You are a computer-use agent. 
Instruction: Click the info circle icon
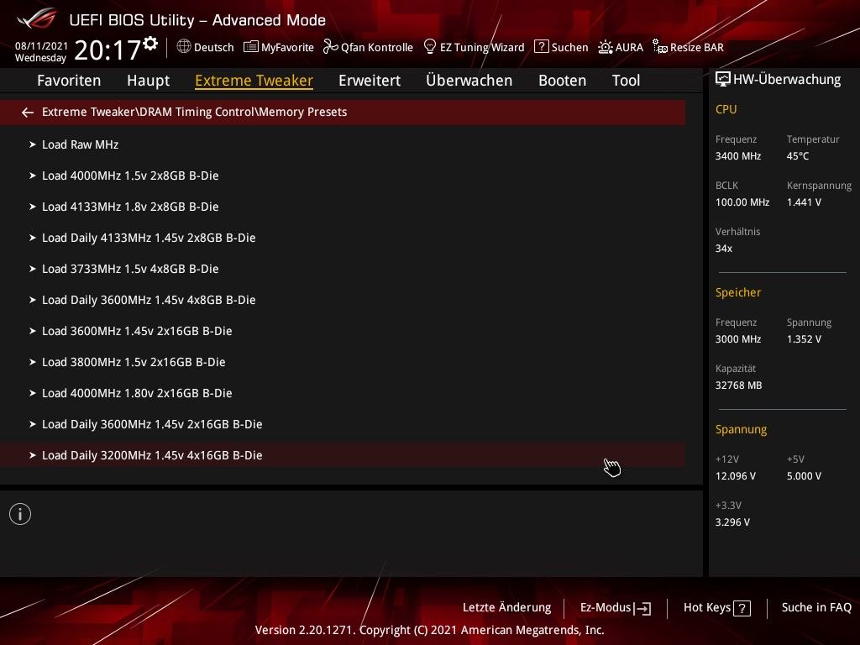tap(20, 515)
